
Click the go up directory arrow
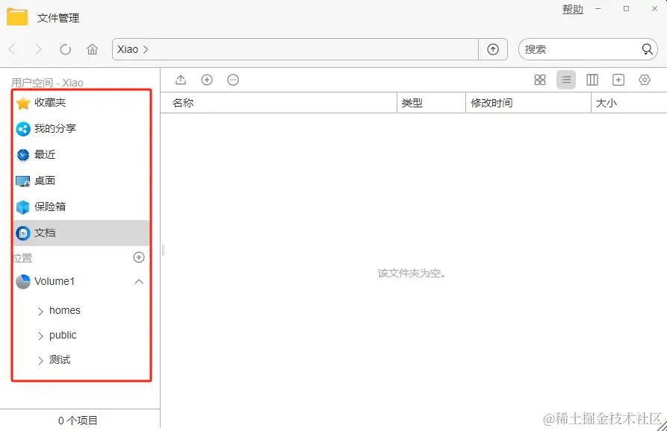coord(493,48)
